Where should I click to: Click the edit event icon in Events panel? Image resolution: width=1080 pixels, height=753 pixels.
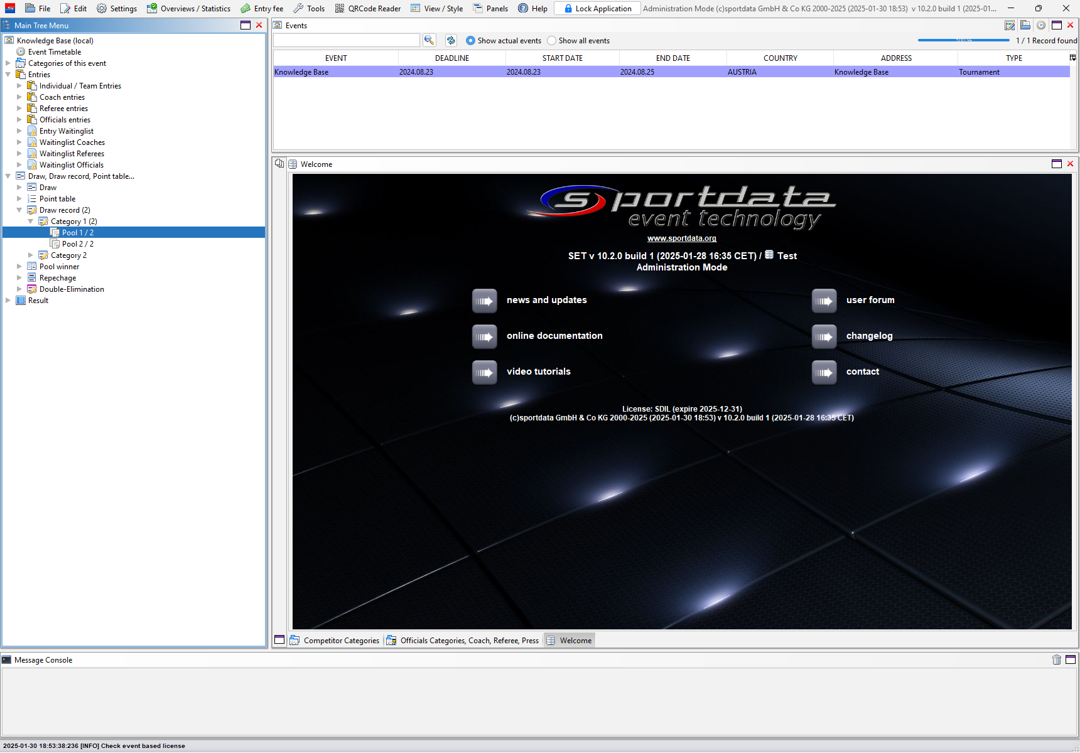point(1010,25)
